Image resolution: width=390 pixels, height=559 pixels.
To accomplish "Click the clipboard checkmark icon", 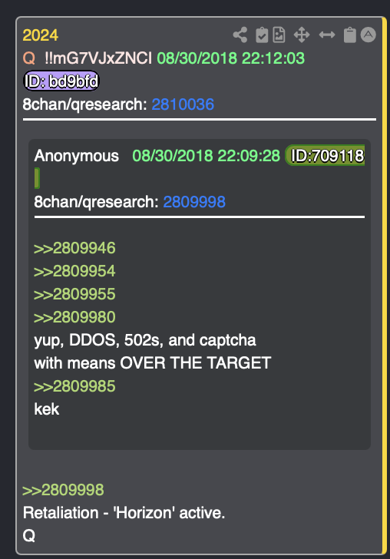I will pyautogui.click(x=262, y=35).
